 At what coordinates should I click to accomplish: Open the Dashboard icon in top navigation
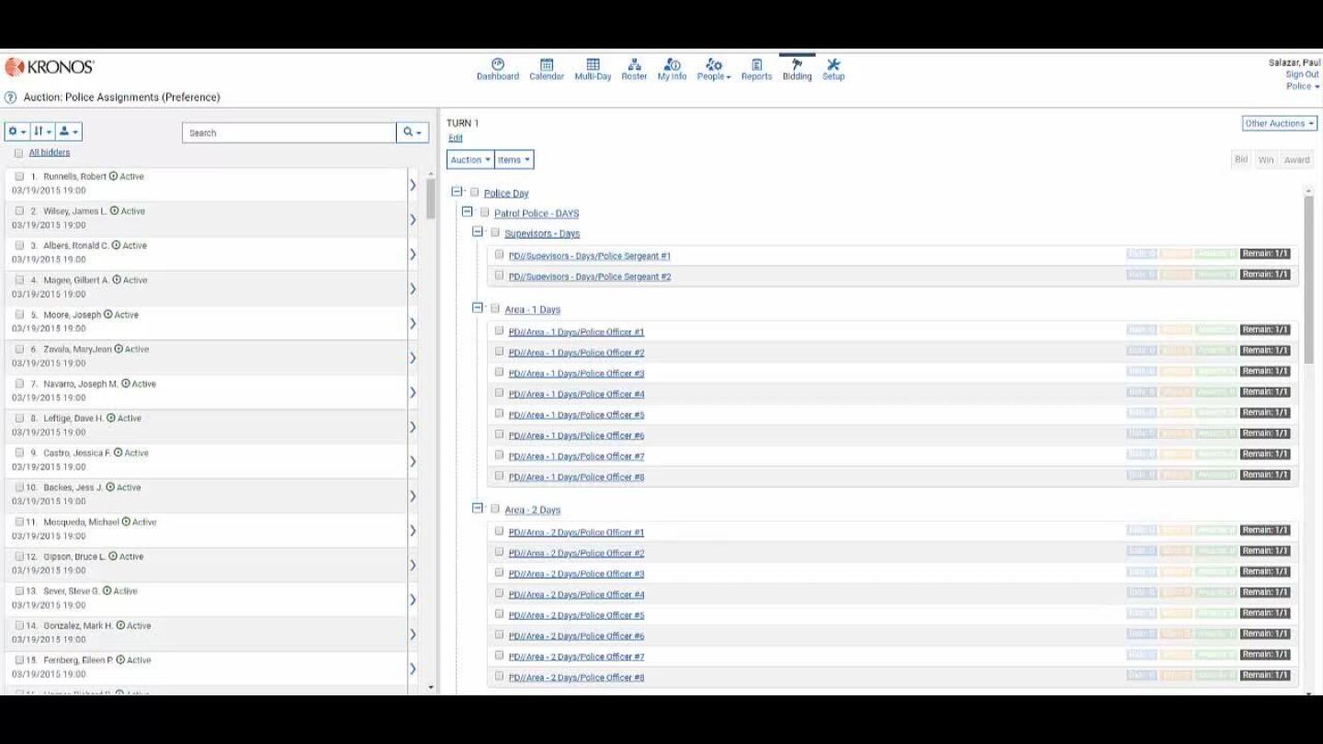point(497,65)
